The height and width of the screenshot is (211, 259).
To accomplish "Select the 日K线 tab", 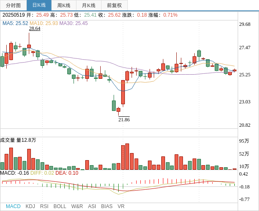I will 39,5.
